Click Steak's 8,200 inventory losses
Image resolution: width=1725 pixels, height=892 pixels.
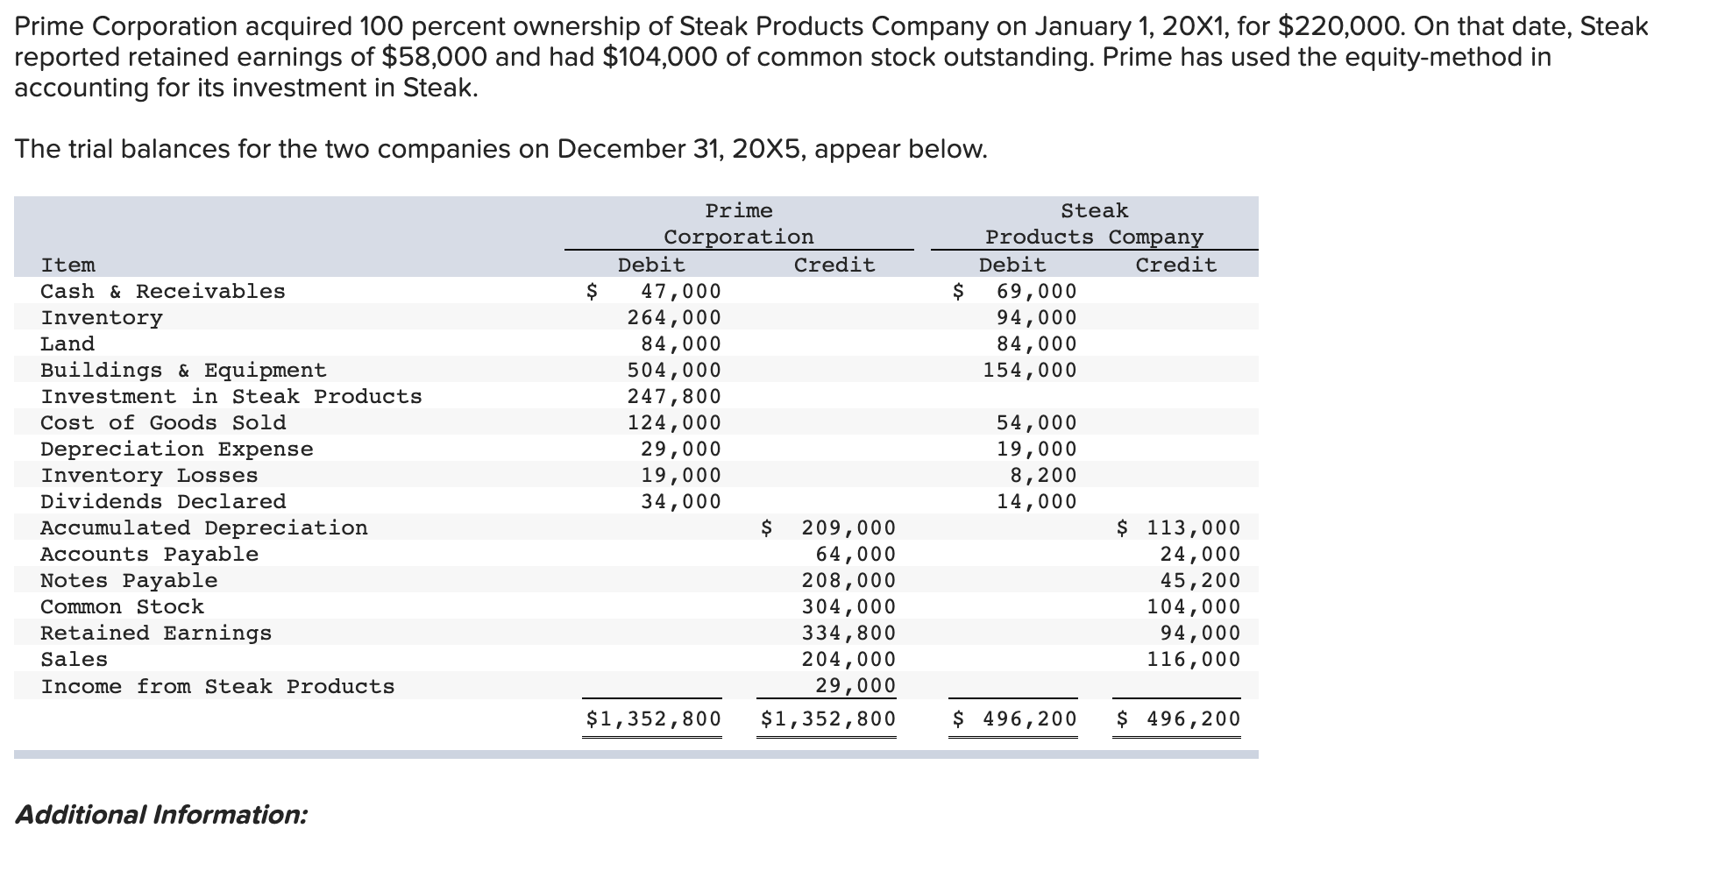click(x=1044, y=475)
